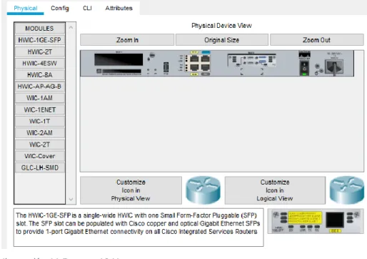Viewport: 367px width, 259px height.
Task: Click the installed module in router's right slot
Action: 252,60
